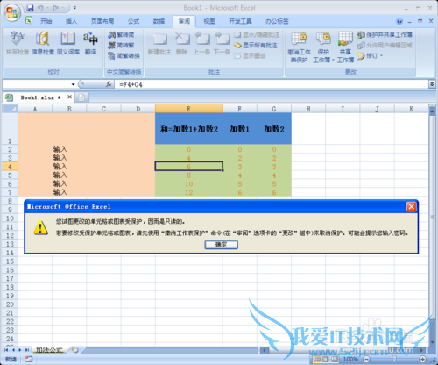Select column H header
The image size is (438, 365).
pyautogui.click(x=308, y=109)
